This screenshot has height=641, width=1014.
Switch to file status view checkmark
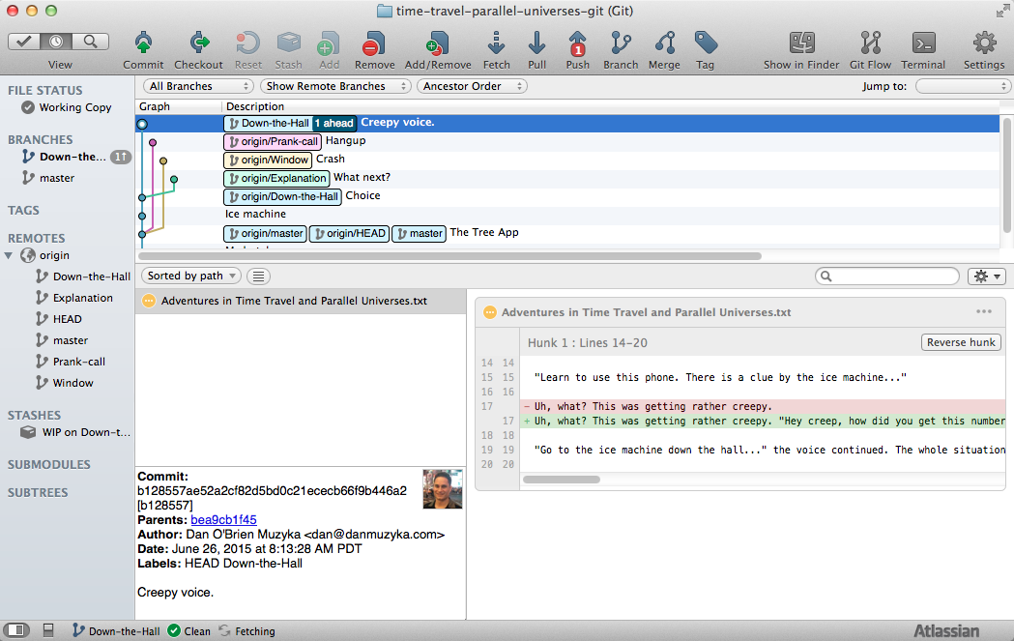point(24,42)
